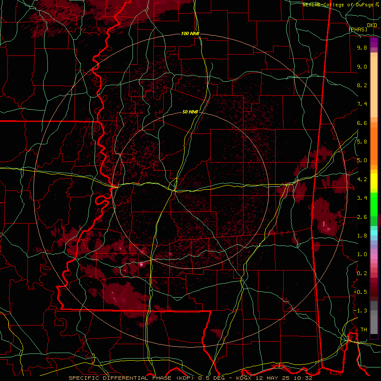Click the 3.4 legend value
The image size is (381, 381).
click(362, 198)
